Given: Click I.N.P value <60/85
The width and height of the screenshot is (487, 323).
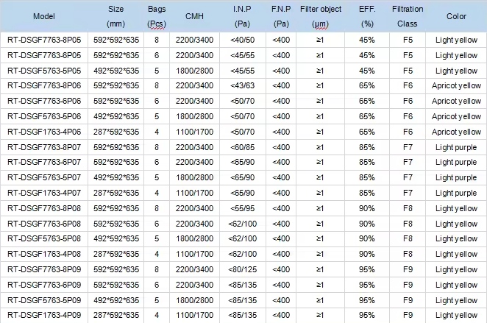Looking at the screenshot, I should (242, 147).
